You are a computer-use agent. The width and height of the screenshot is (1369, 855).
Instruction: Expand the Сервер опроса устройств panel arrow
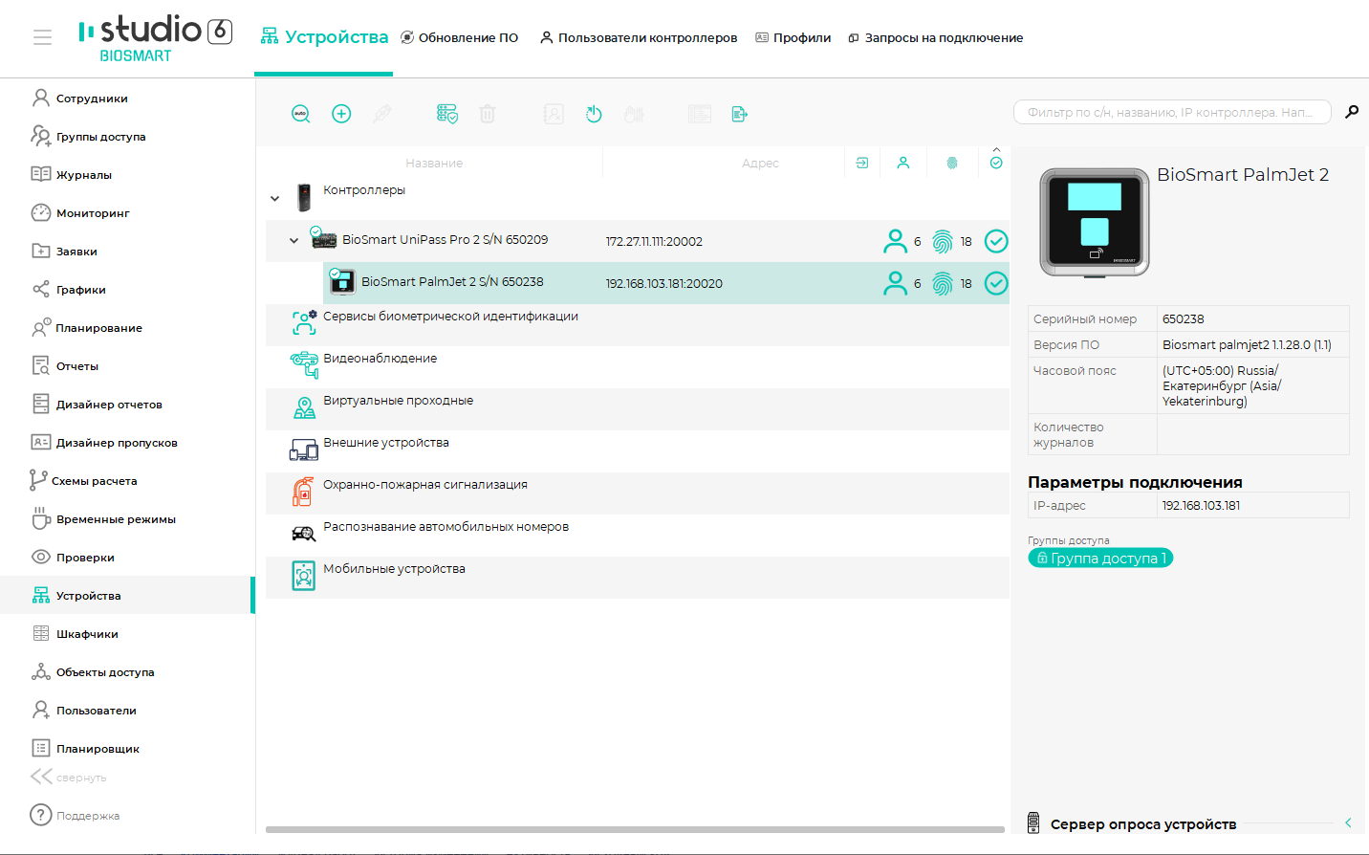coord(1348,822)
